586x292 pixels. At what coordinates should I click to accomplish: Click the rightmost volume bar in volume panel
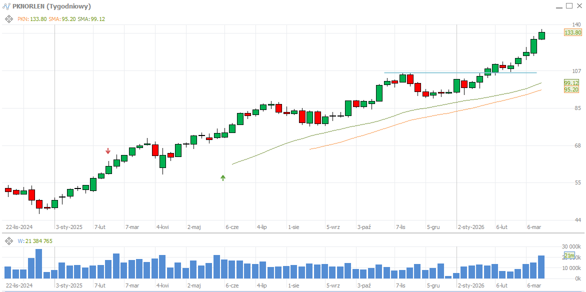[541, 267]
